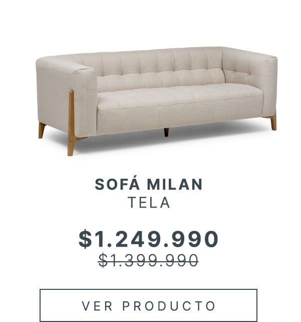301x322 pixels.
Task: Click the VER PRODUCTO button
Action: tap(148, 305)
